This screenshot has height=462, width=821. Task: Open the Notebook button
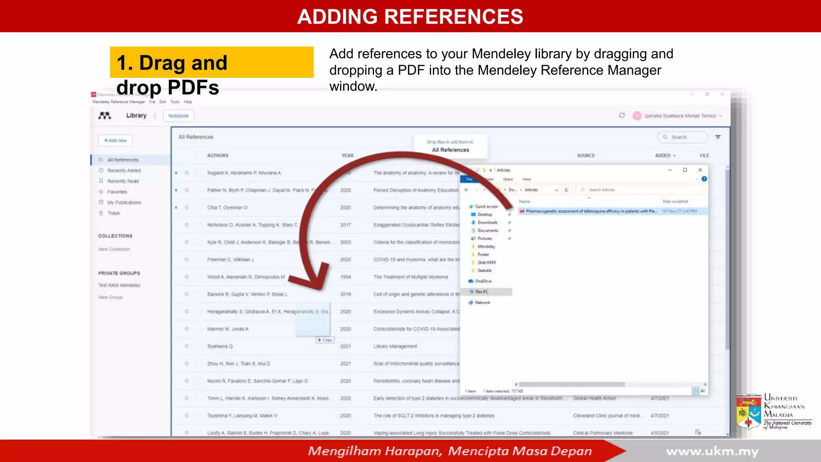[178, 116]
